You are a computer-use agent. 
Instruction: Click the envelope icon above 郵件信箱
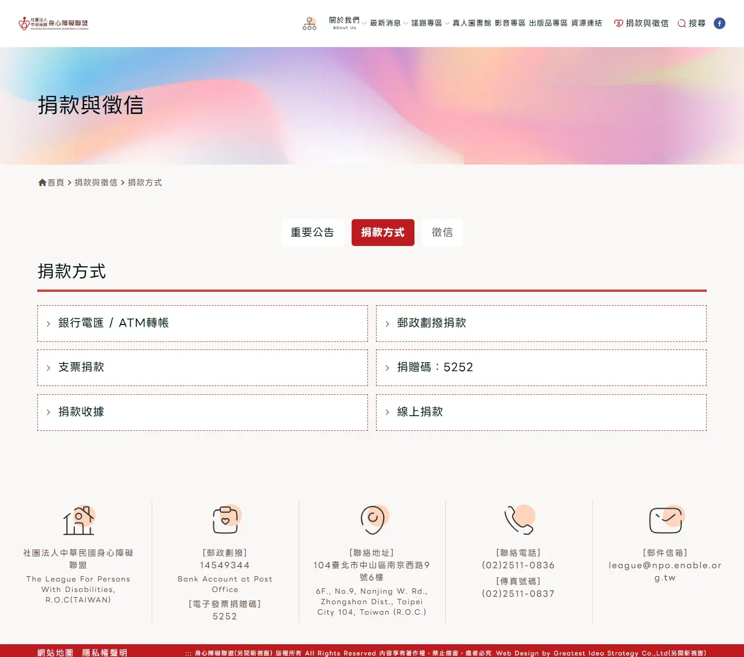[665, 519]
